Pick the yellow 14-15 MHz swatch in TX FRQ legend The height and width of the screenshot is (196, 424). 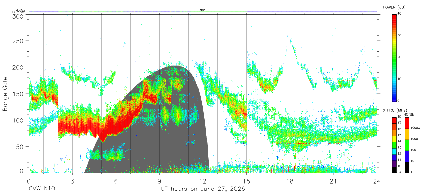click(x=394, y=139)
